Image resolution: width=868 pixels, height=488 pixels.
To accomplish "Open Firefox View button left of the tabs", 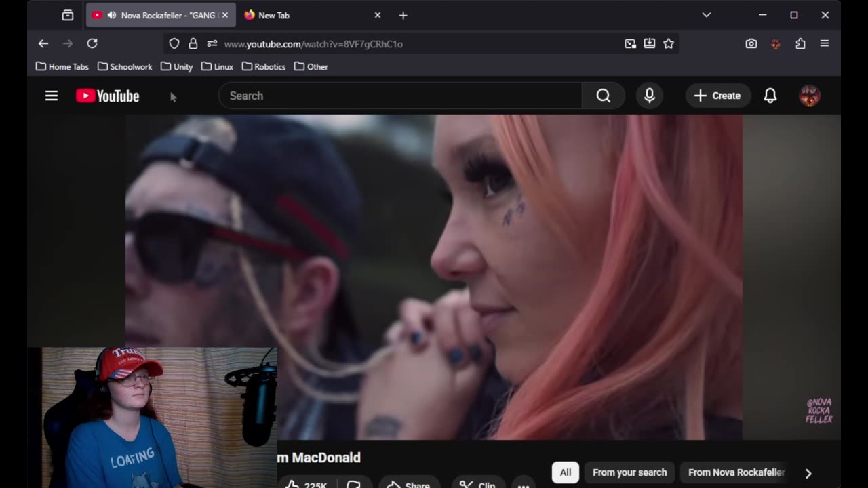I will tap(68, 15).
